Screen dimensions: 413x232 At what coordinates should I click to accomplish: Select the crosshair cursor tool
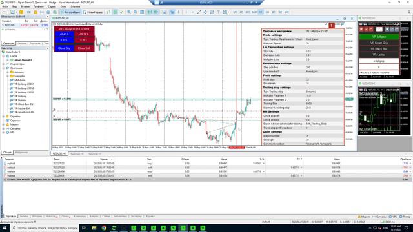click(178, 12)
